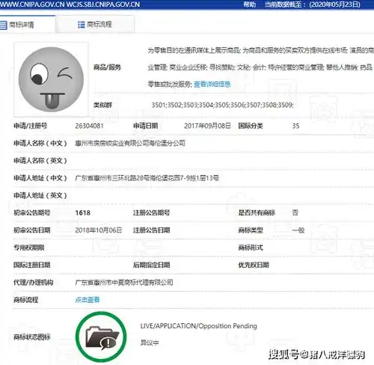Open the 帮助 help link

[x=249, y=4]
